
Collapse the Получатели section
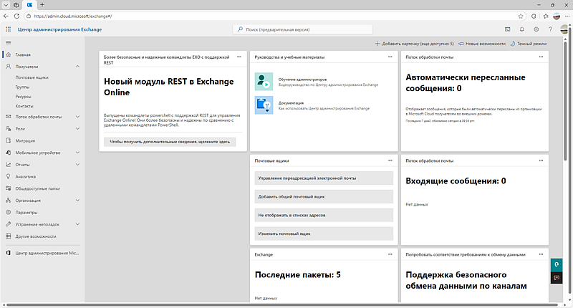77,67
